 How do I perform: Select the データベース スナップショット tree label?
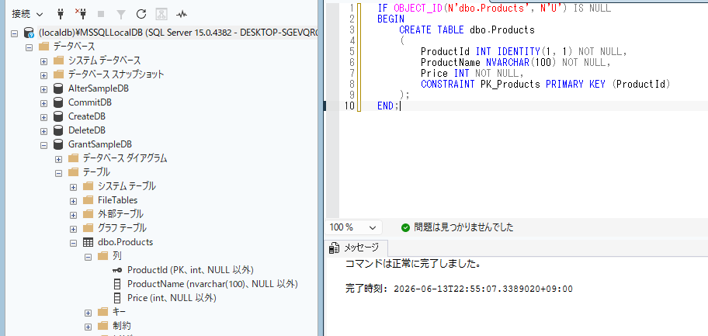(x=116, y=74)
